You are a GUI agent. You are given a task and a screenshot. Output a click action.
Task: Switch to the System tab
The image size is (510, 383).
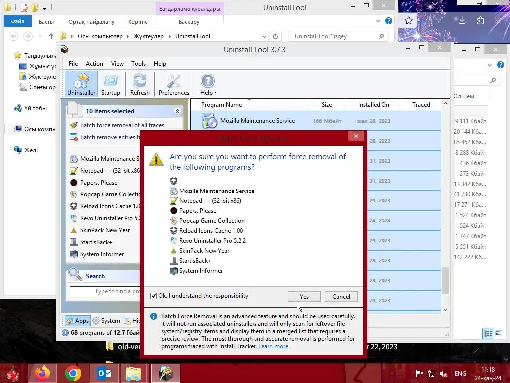107,321
